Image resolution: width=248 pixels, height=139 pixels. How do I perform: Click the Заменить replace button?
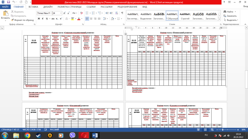tap(230, 16)
